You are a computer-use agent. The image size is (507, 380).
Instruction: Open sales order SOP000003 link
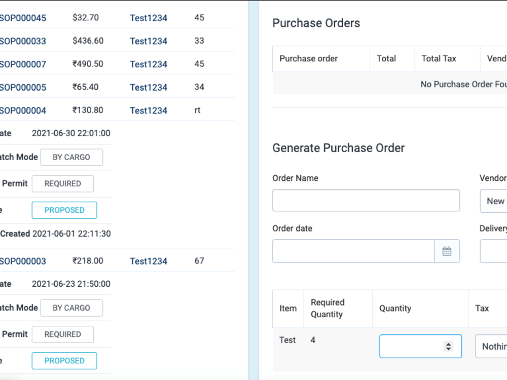(23, 261)
